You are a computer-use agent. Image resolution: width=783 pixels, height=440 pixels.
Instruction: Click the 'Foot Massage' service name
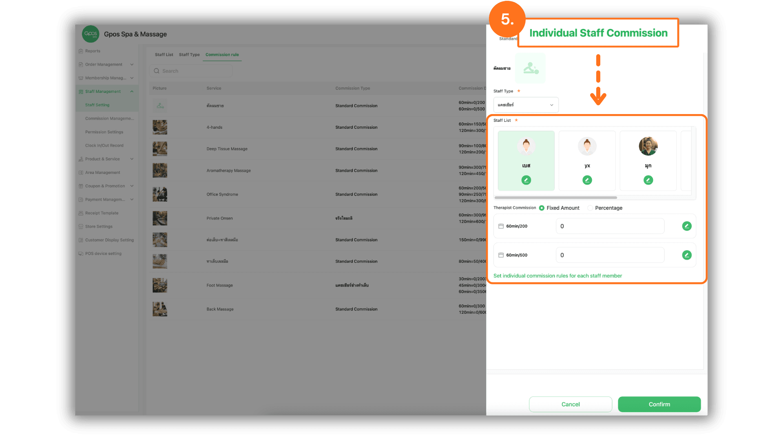click(219, 285)
